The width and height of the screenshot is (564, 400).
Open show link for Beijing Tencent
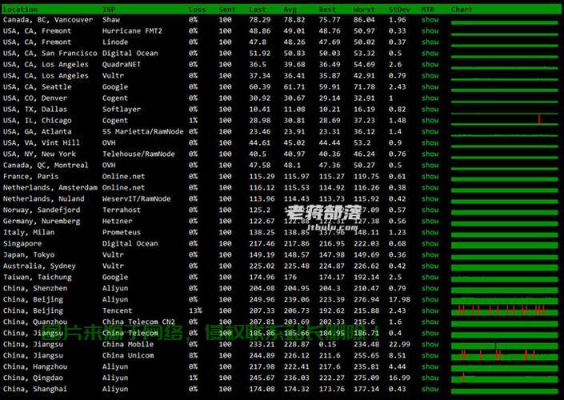430,310
